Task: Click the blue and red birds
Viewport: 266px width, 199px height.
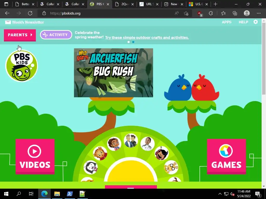Action: tap(191, 88)
